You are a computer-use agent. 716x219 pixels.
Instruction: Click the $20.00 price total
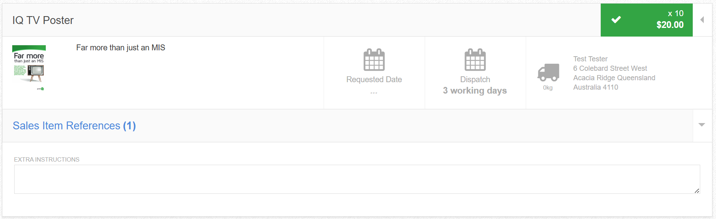(x=670, y=25)
